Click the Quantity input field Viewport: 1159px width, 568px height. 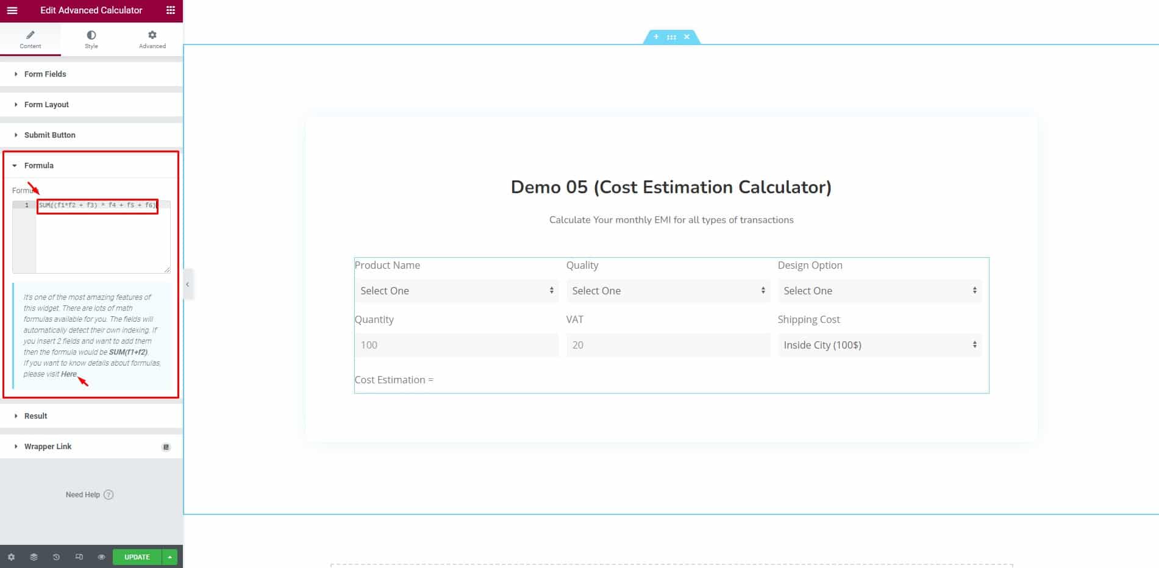[x=456, y=345]
